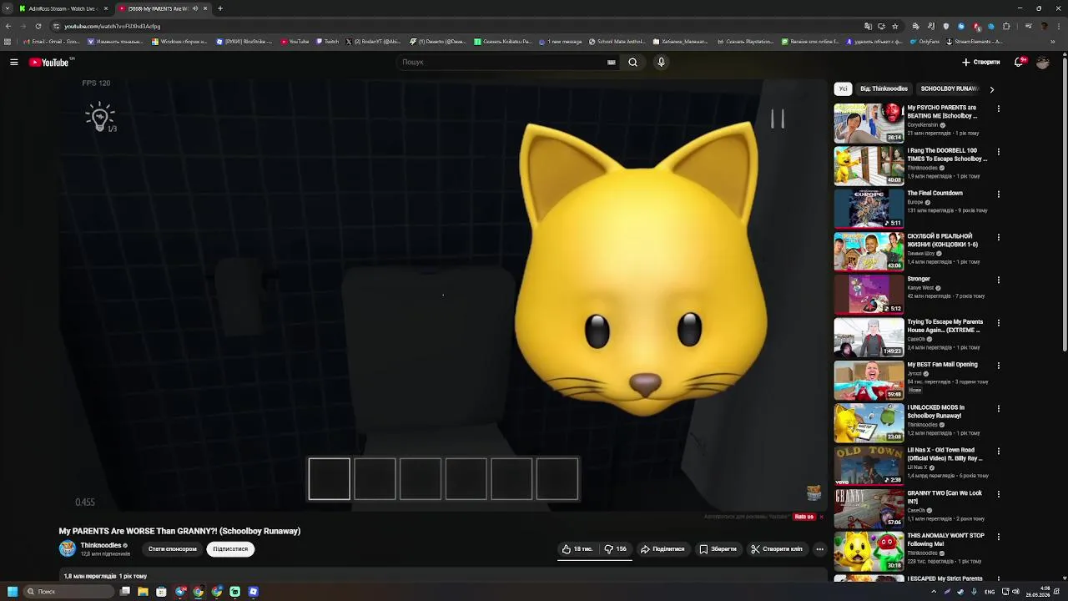Viewport: 1068px width, 601px height.
Task: Open 'The Final Countdown' video thumbnail
Action: (x=869, y=209)
